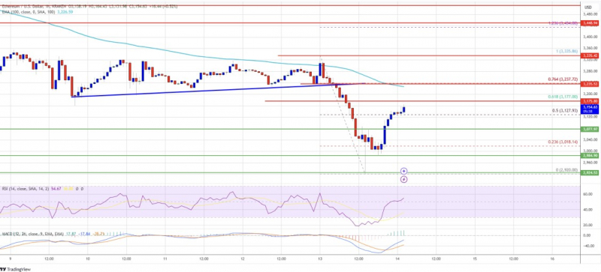Click the purple star event marker icon
Viewport: 601px width, 272px height.
[403, 171]
